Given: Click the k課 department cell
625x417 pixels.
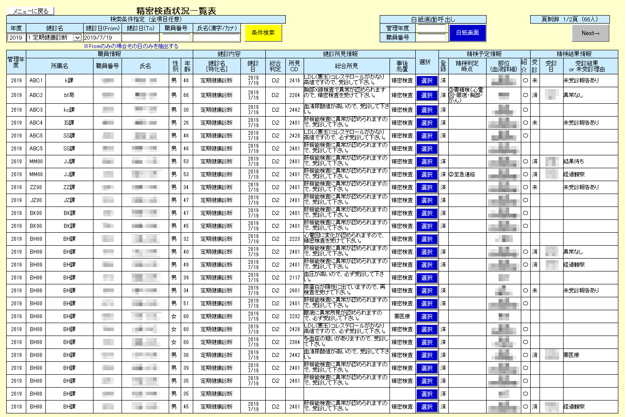Looking at the screenshot, I should (69, 81).
